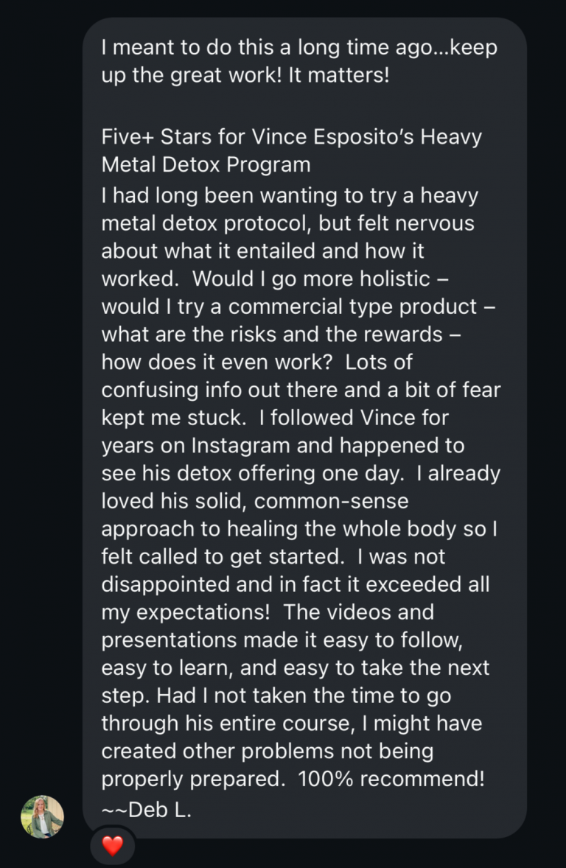Open the sender's profile picture avatar

point(42,816)
